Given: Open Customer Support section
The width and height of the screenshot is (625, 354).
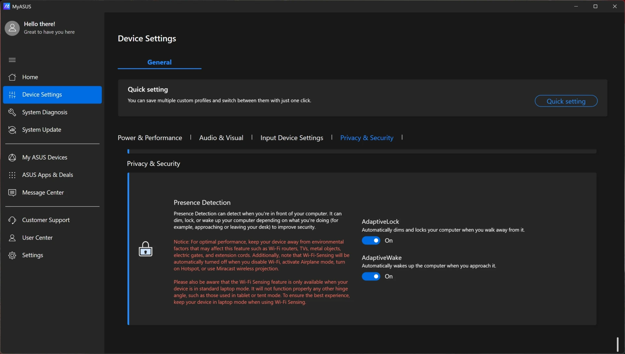Looking at the screenshot, I should click(x=52, y=220).
